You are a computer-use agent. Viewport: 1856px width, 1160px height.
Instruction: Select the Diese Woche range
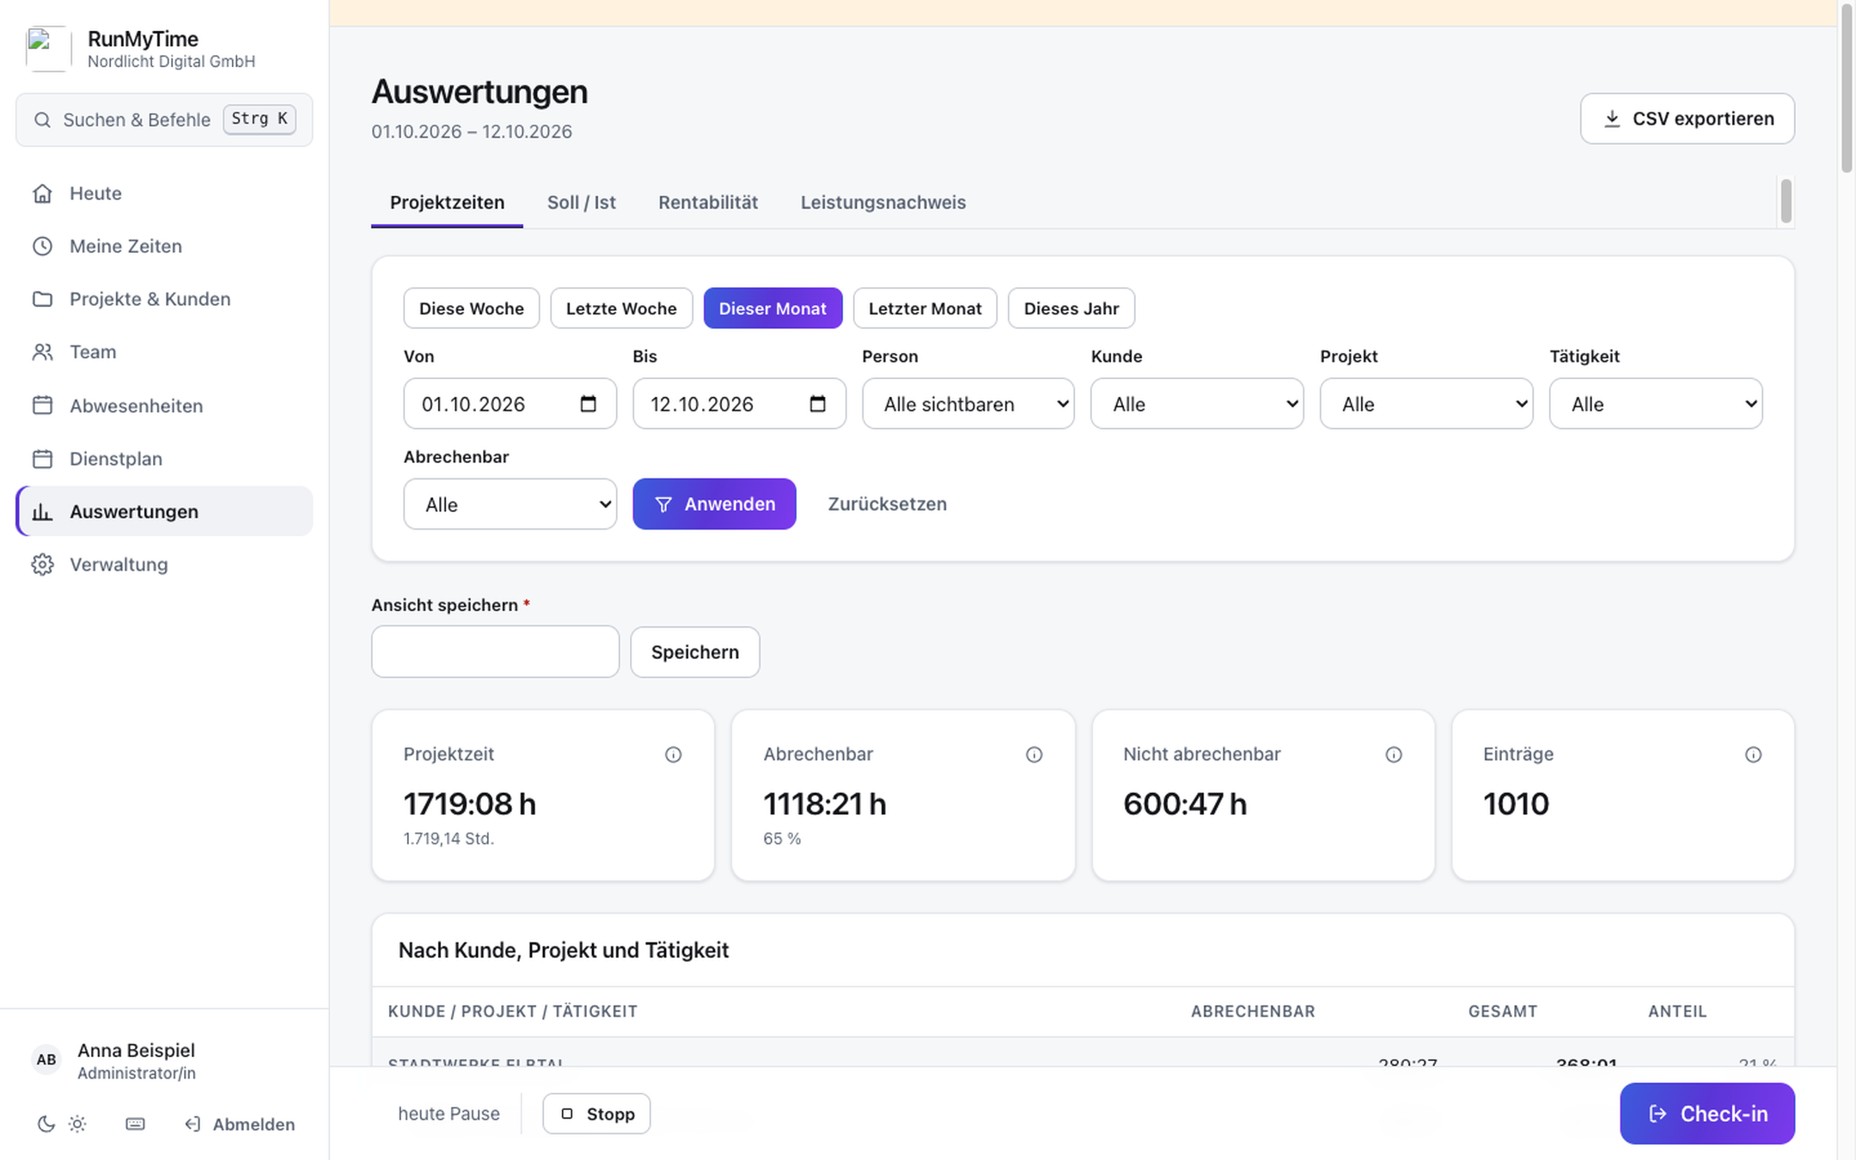coord(471,308)
